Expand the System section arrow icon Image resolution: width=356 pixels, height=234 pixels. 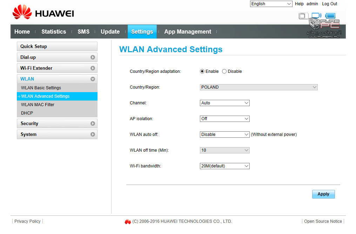click(x=93, y=134)
